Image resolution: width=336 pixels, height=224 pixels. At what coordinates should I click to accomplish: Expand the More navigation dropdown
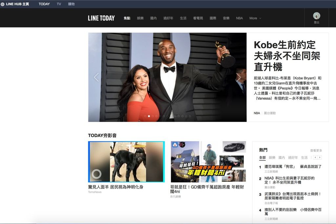tap(255, 18)
